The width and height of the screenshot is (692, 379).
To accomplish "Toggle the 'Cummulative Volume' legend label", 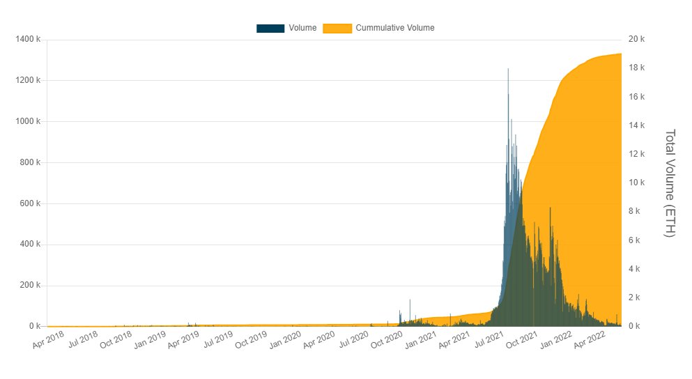I will coord(395,28).
